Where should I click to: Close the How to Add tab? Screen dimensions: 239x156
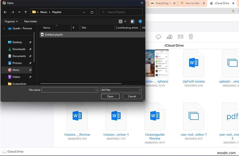[x=204, y=3]
